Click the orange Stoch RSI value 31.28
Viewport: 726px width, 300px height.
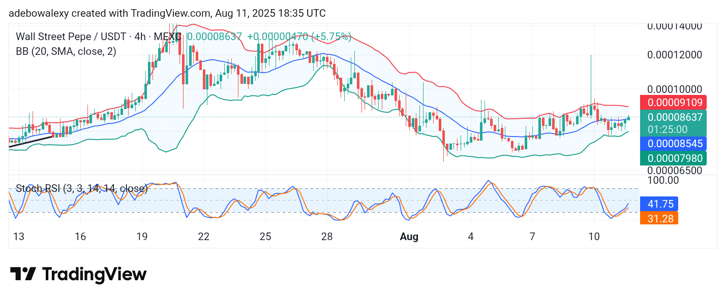coord(658,218)
